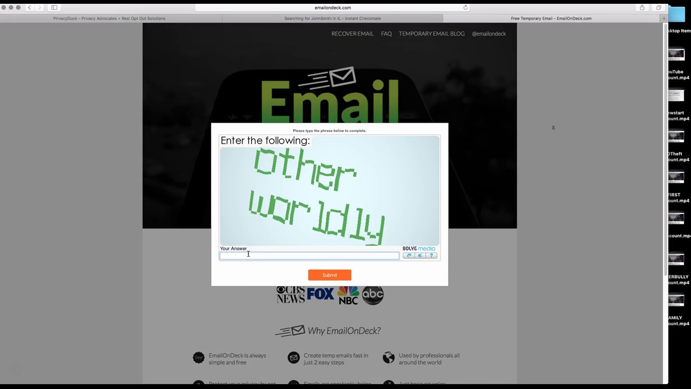Open the Solve Media logo link

point(419,249)
